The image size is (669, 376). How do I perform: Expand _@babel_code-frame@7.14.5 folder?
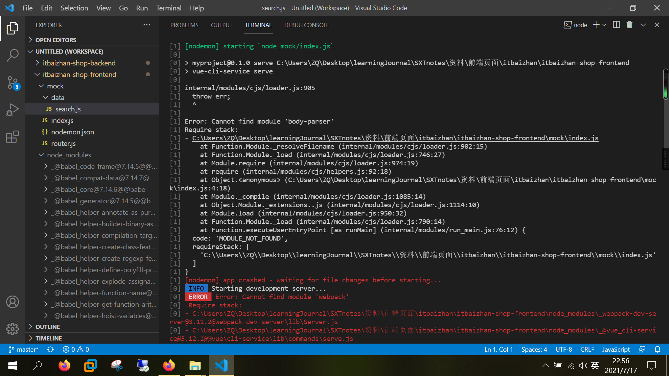(x=92, y=166)
